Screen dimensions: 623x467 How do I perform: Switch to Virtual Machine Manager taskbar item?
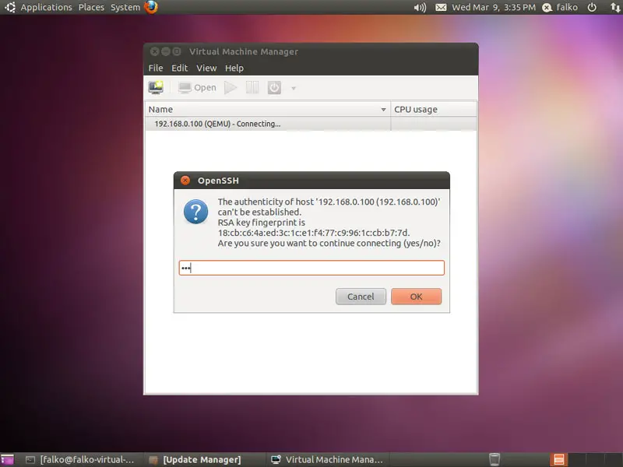[327, 460]
